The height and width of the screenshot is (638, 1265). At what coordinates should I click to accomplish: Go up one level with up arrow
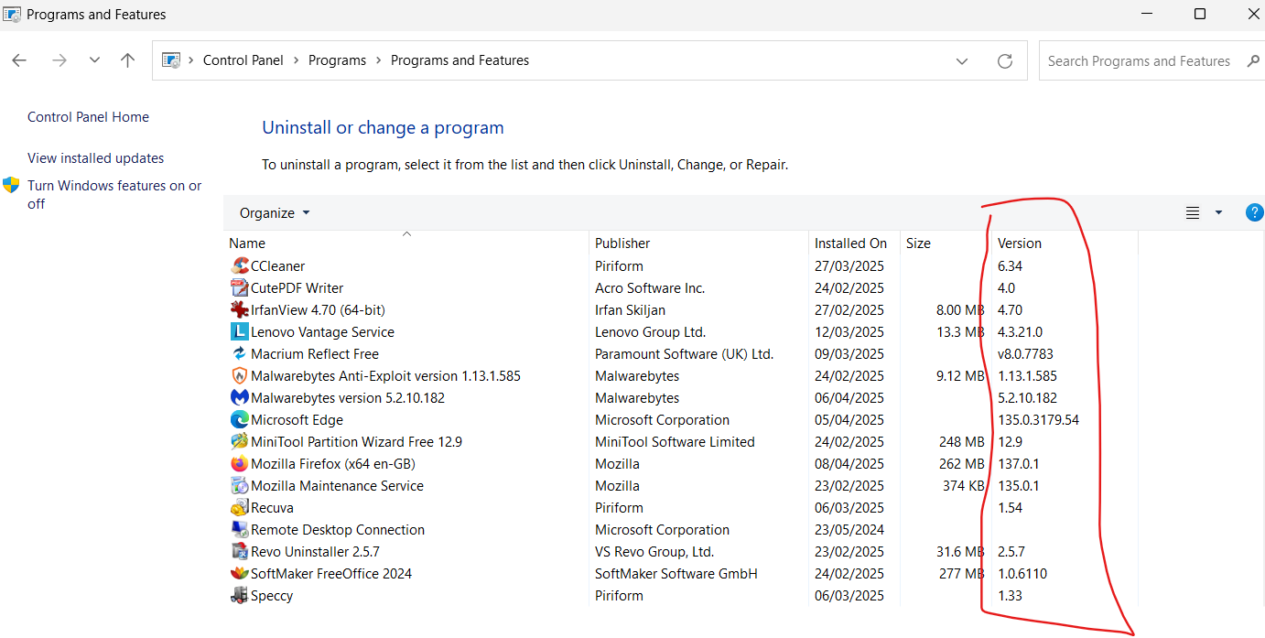[127, 60]
